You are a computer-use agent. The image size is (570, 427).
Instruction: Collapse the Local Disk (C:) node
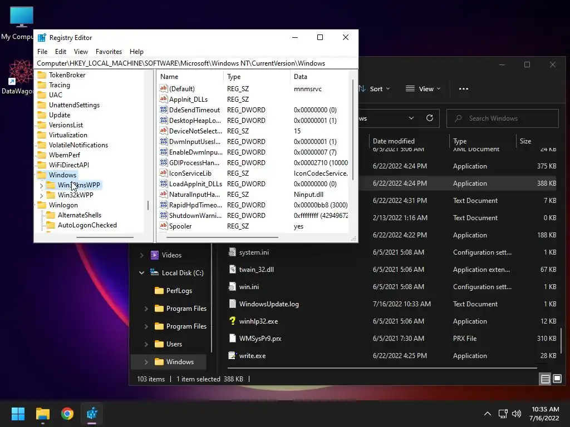pos(142,272)
